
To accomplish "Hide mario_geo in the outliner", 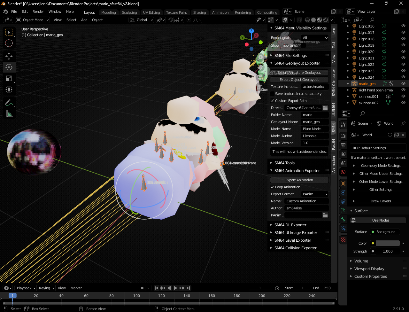I will [x=403, y=84].
